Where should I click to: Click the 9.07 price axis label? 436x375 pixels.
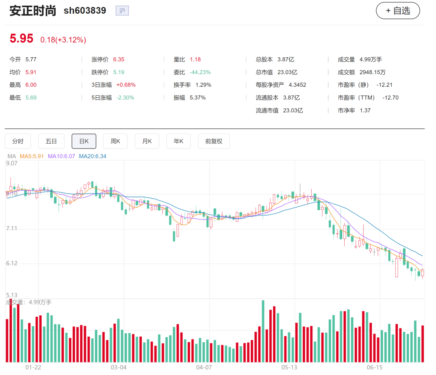pyautogui.click(x=12, y=163)
